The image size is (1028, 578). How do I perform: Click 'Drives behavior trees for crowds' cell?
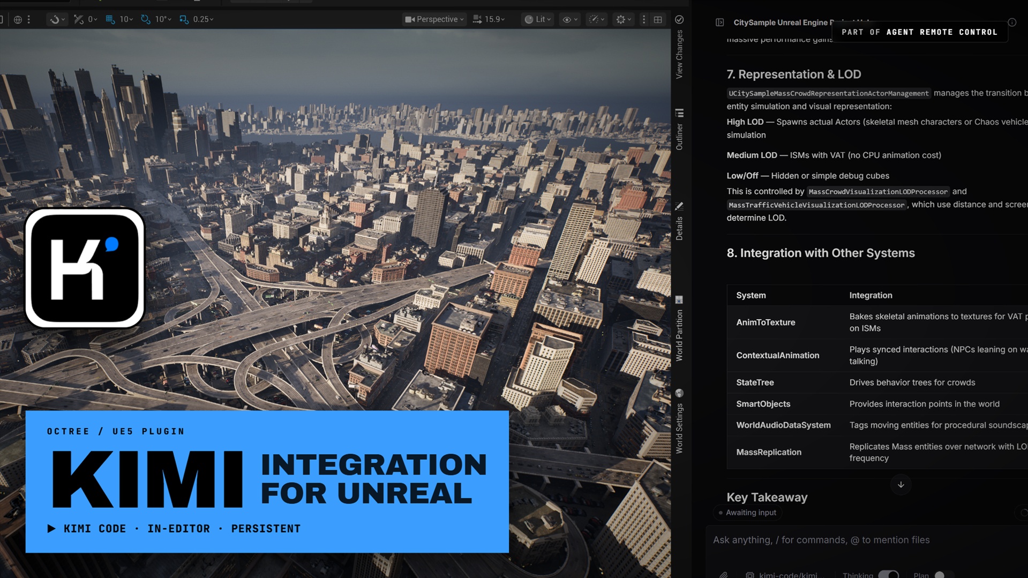pyautogui.click(x=912, y=382)
